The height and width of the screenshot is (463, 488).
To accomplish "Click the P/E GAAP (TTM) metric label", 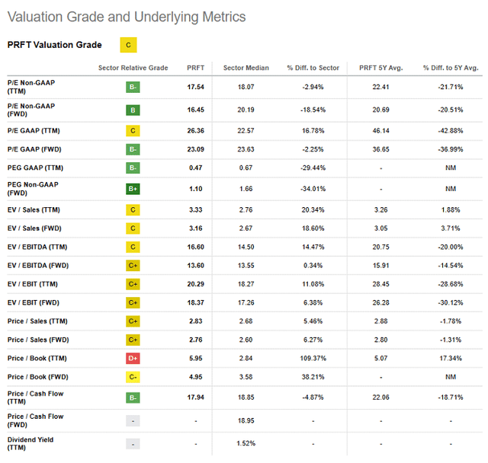I will (x=34, y=131).
